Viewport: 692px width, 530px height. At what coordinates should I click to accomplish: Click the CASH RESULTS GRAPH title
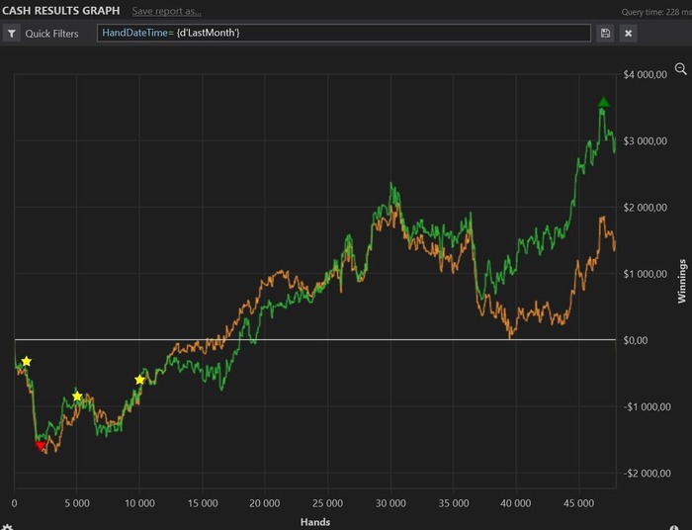(61, 11)
